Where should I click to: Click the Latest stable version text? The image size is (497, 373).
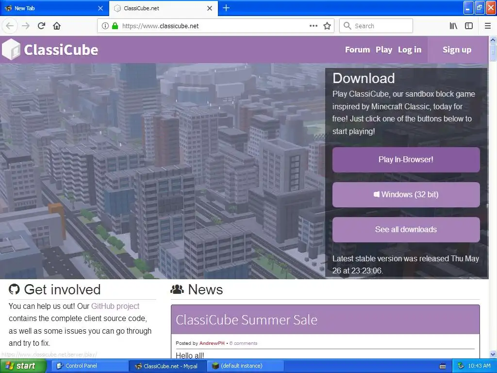(x=406, y=265)
